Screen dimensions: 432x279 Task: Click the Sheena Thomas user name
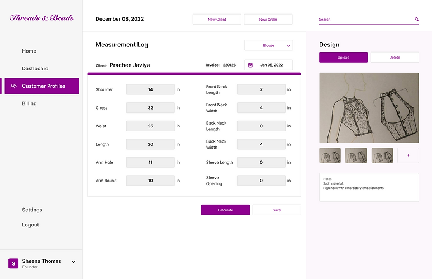click(41, 261)
